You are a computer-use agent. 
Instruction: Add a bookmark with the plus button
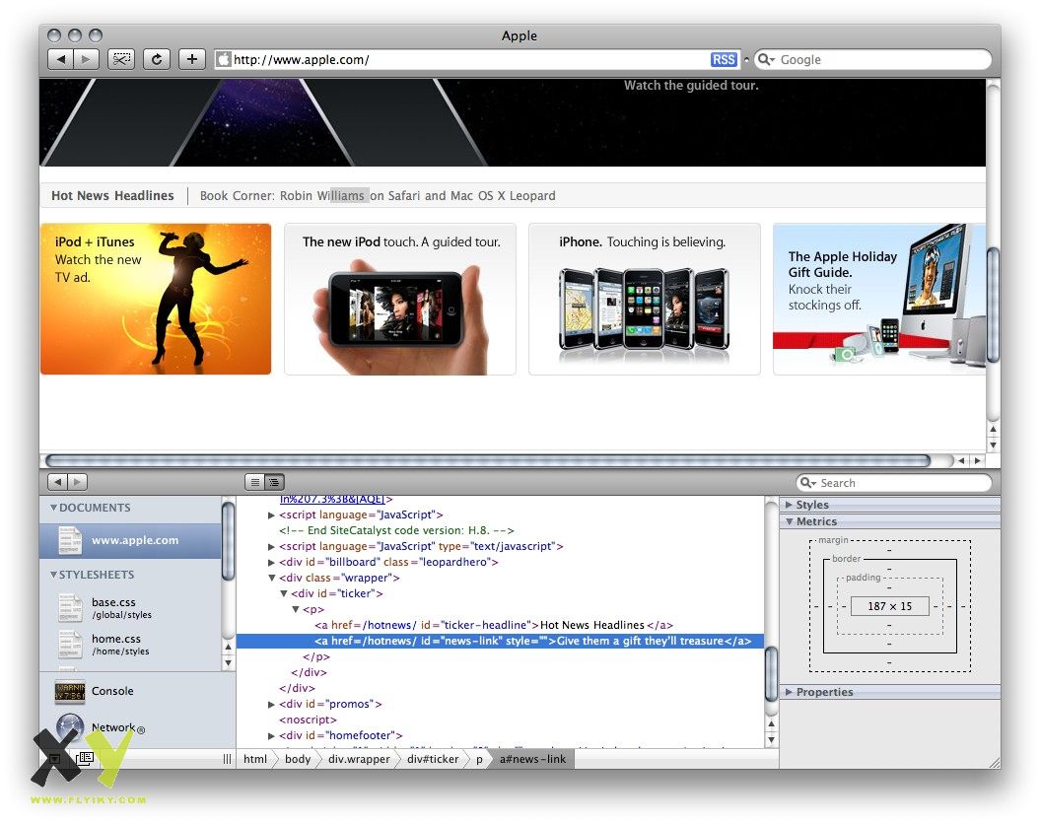191,60
